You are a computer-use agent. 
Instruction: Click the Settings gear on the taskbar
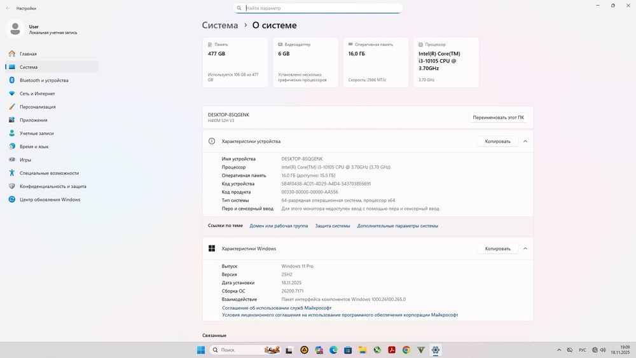[x=436, y=350]
